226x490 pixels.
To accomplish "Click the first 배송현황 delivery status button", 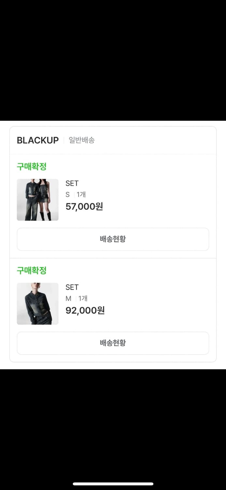I will click(x=113, y=239).
